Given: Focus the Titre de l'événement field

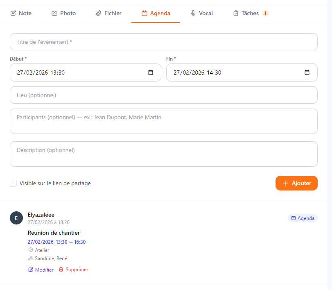Looking at the screenshot, I should pos(164,42).
